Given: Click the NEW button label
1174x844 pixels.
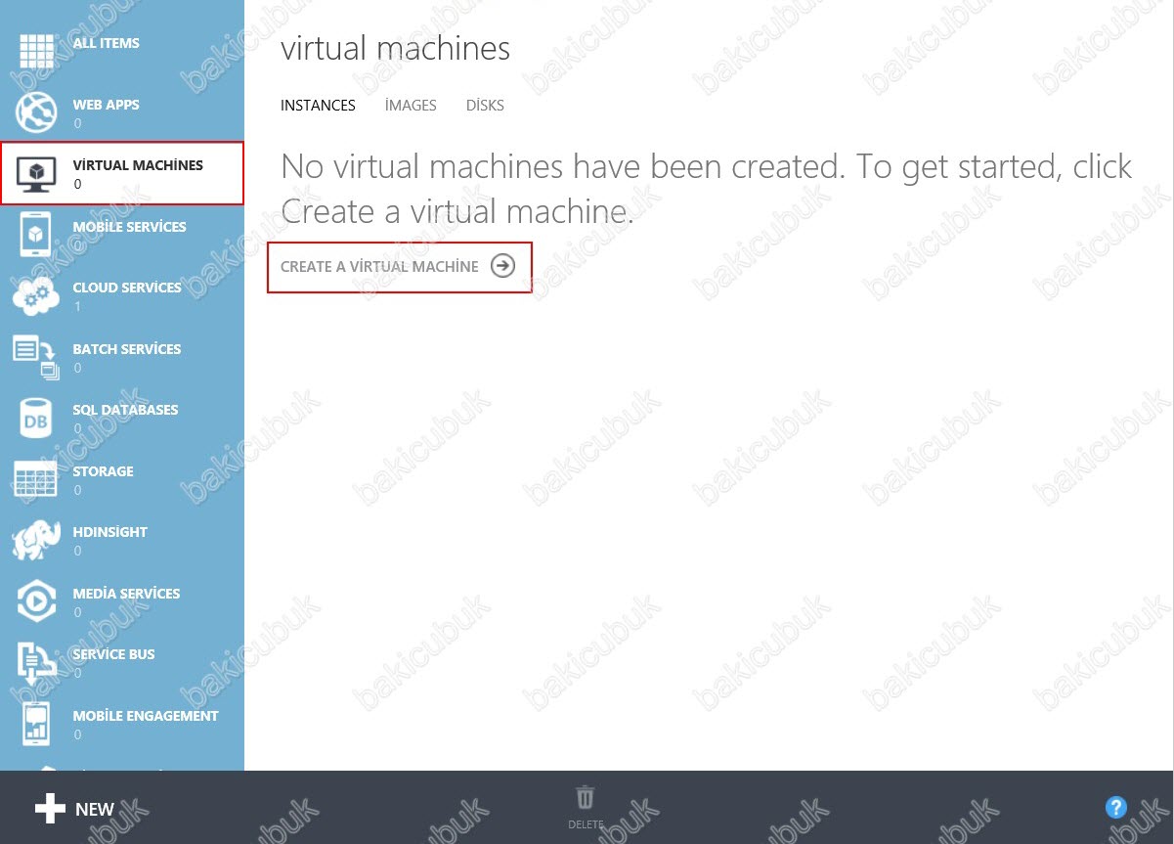Looking at the screenshot, I should 95,809.
